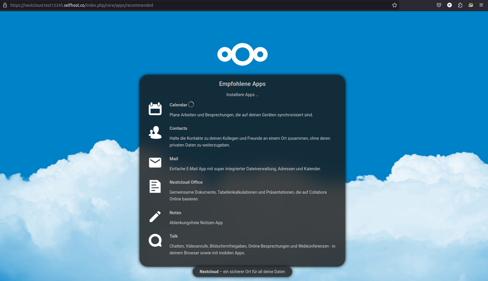Click the Nextcloud Office document icon
The height and width of the screenshot is (281, 488).
155,186
